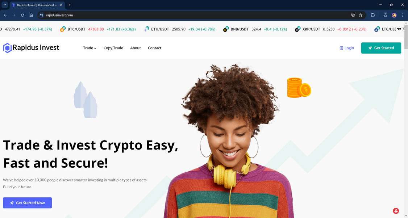Click the browser profile avatar
408x218 pixels.
[x=394, y=15]
